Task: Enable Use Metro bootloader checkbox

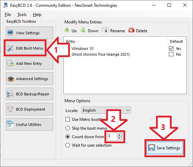Action: (67, 119)
